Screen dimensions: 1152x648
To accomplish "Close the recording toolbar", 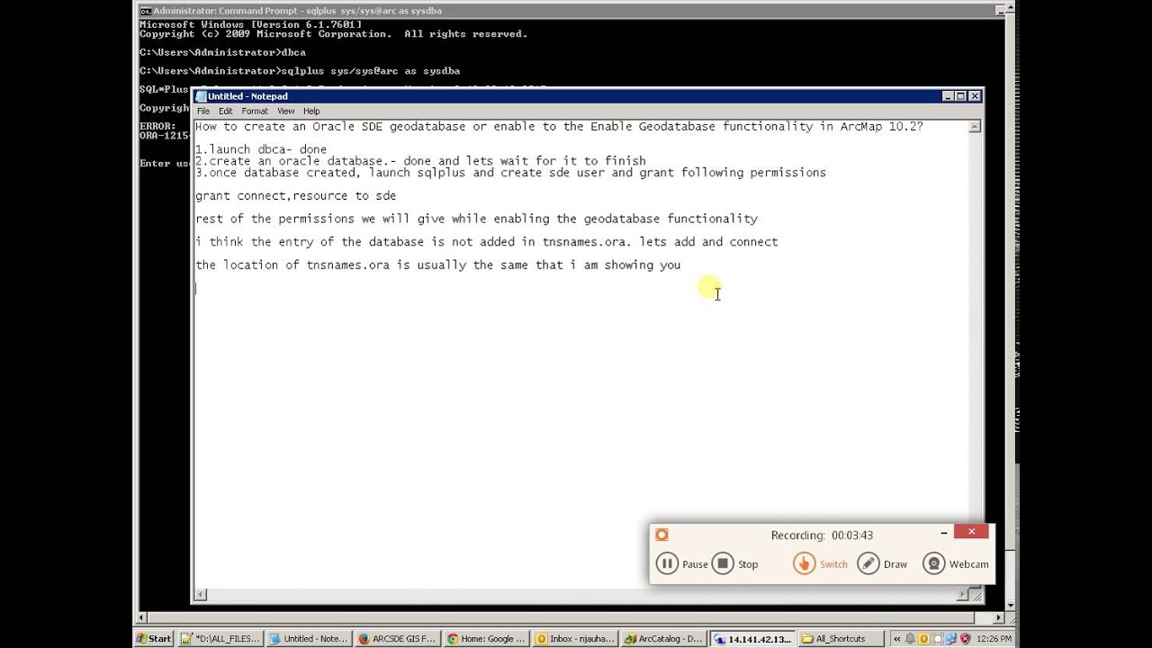I will point(971,532).
